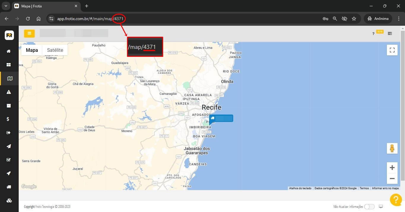This screenshot has height=212, width=405.
Task: Click the dollar sign financial icon
Action: coord(9,119)
